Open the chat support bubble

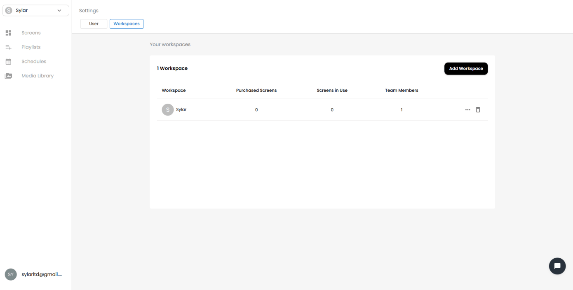click(x=557, y=266)
